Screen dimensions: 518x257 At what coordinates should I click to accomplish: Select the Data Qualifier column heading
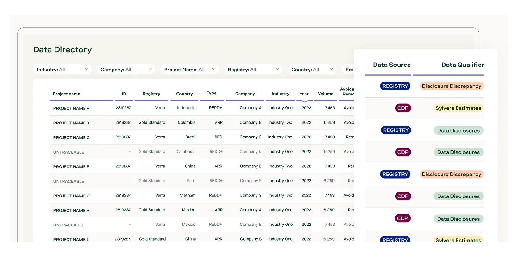click(462, 65)
